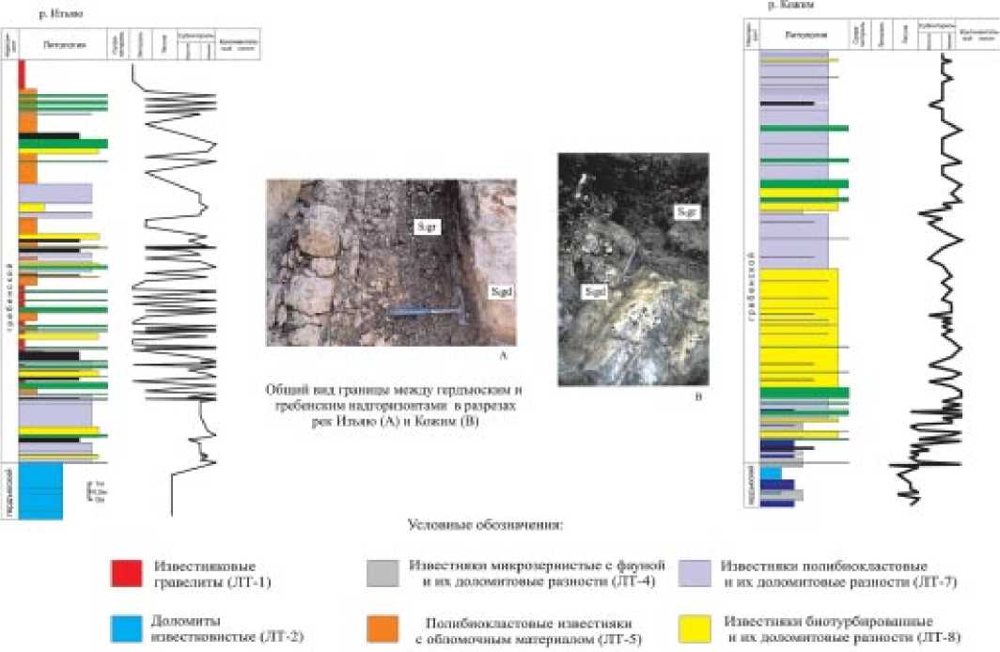Image resolution: width=1000 pixels, height=652 pixels.
Task: Select legend text 'Известняки микрозернистые с фауной' (ЛТ-4)
Action: (x=537, y=566)
